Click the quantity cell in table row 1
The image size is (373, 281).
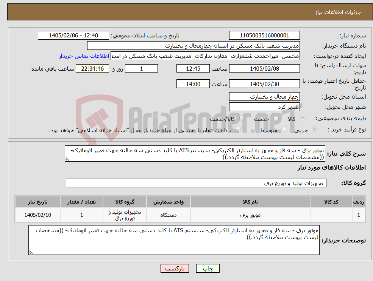click(81, 215)
